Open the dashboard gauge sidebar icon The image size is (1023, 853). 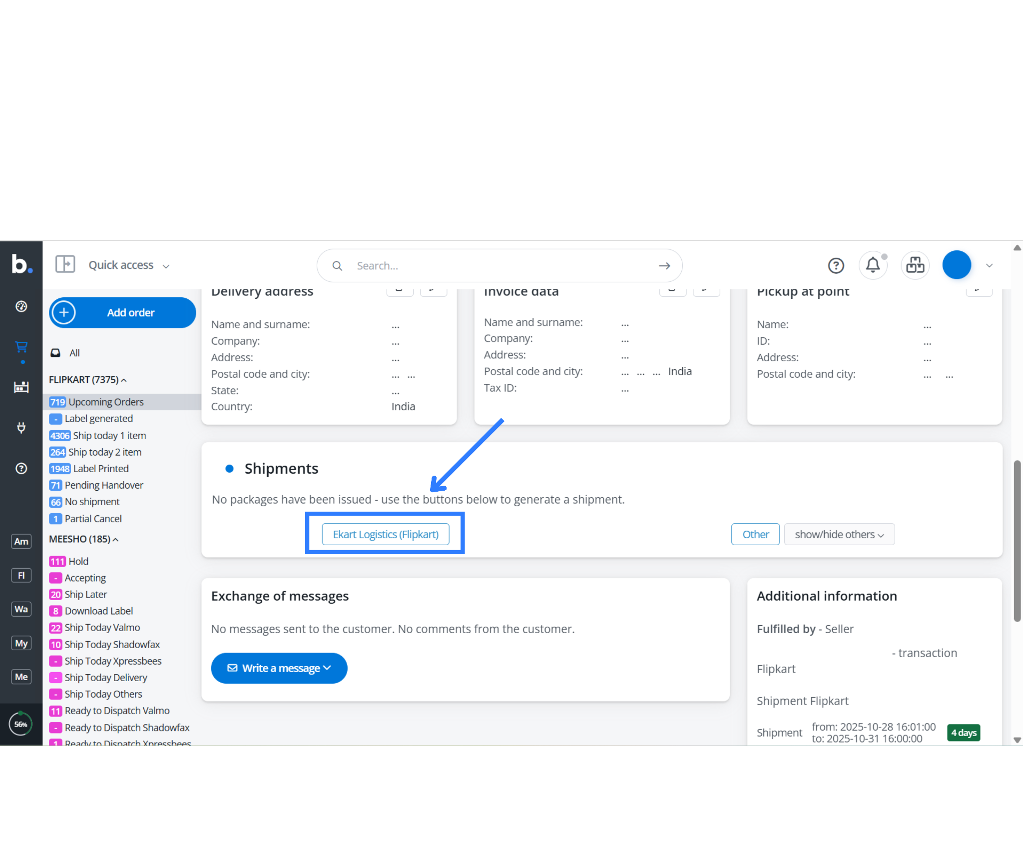click(21, 306)
